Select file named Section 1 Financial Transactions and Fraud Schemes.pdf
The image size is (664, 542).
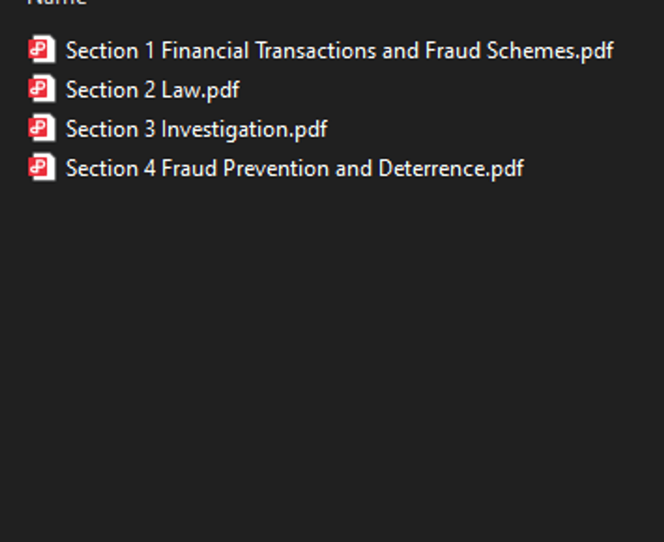[x=339, y=51]
